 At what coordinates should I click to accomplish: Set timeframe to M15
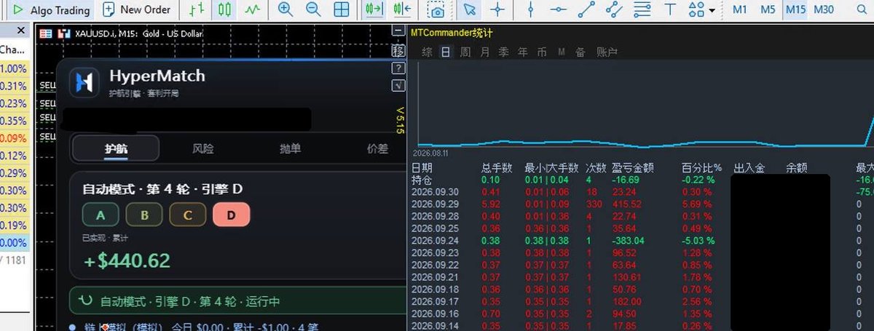796,10
